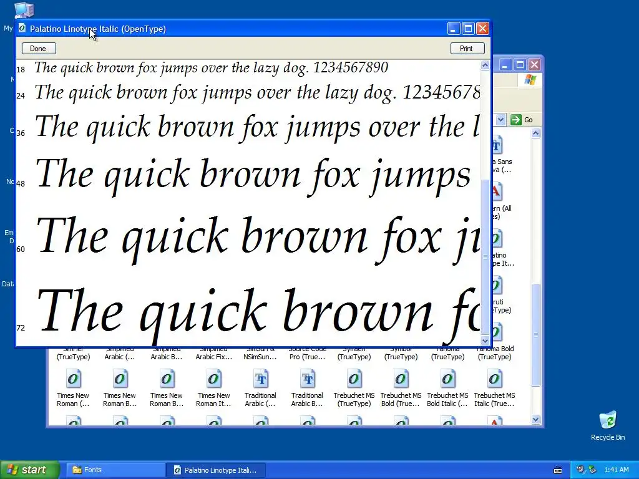Click the Windows flag logo in Fonts window

click(530, 79)
